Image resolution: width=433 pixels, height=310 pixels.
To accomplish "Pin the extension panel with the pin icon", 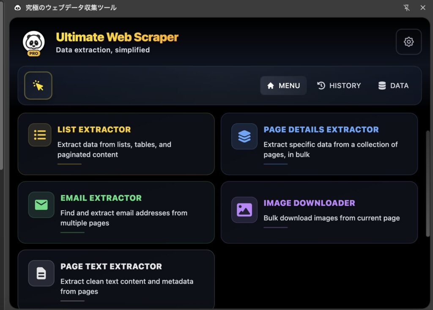I will 407,8.
